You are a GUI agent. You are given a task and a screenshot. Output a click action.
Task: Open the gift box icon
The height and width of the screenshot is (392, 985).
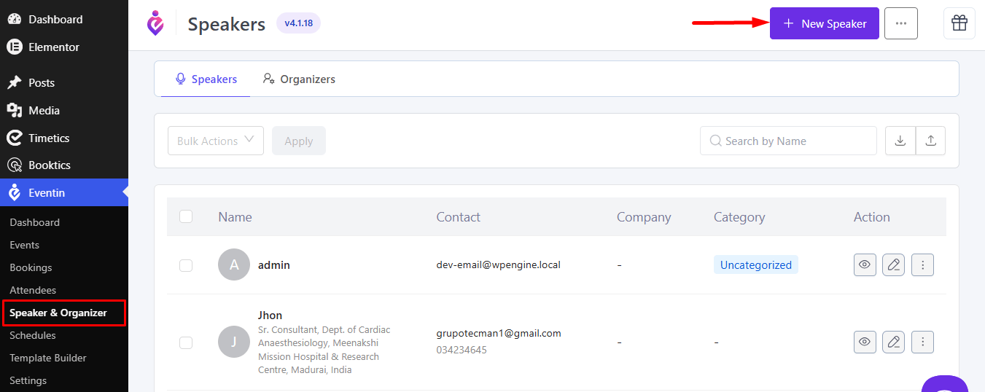pos(959,23)
